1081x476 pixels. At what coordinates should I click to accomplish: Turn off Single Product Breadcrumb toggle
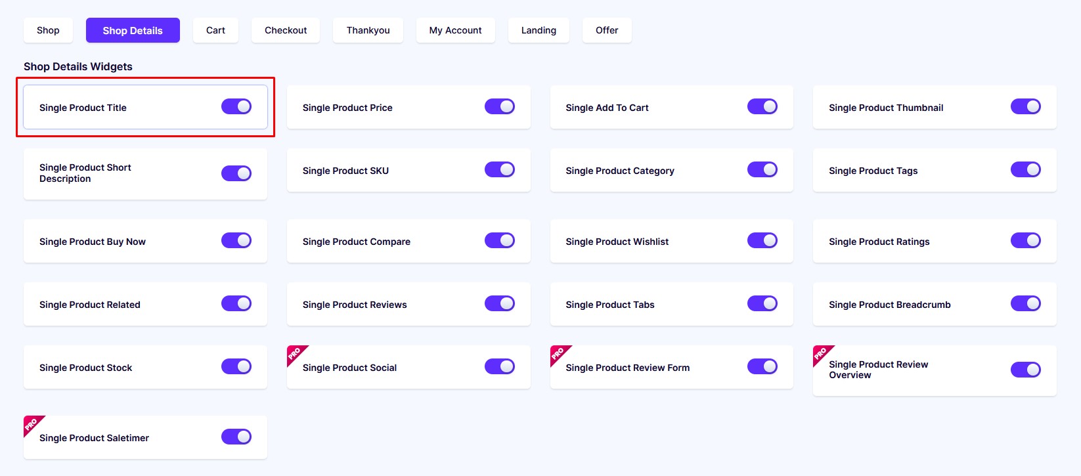pos(1026,303)
